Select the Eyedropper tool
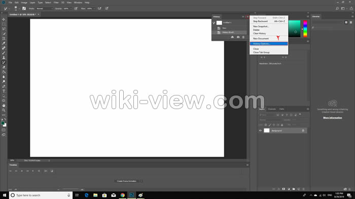The image size is (355, 199). (x=4, y=43)
